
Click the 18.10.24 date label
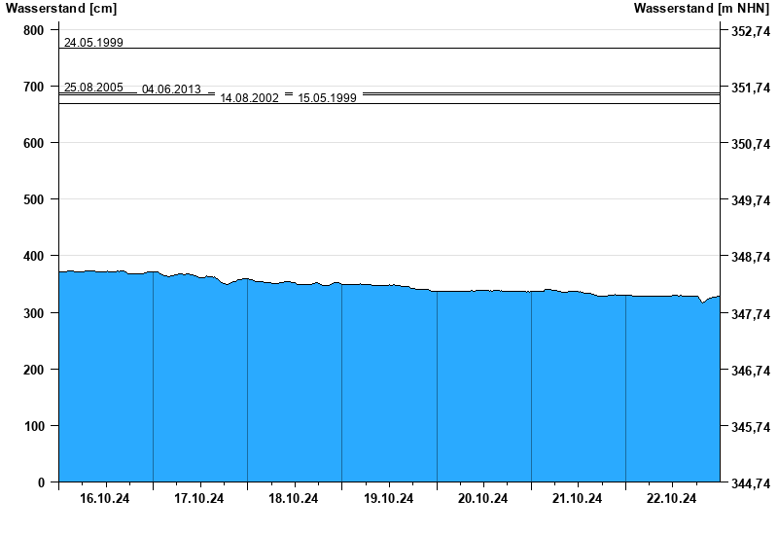pyautogui.click(x=294, y=499)
